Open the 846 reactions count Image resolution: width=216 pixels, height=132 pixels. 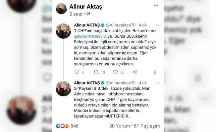[75, 126]
